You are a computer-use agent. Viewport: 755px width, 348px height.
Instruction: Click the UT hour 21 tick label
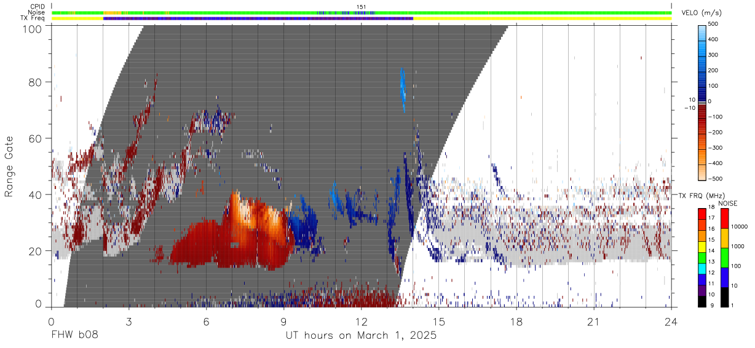point(593,322)
